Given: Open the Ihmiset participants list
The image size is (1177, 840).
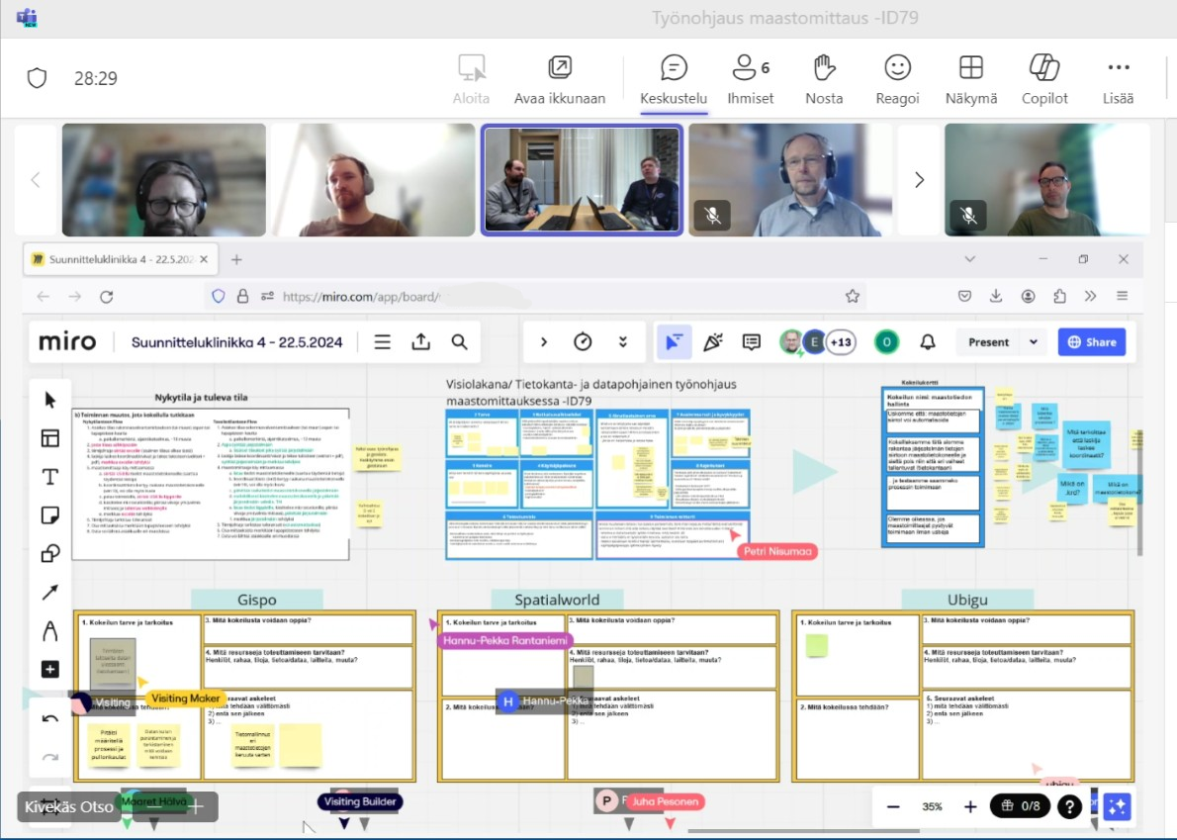Looking at the screenshot, I should coord(750,79).
